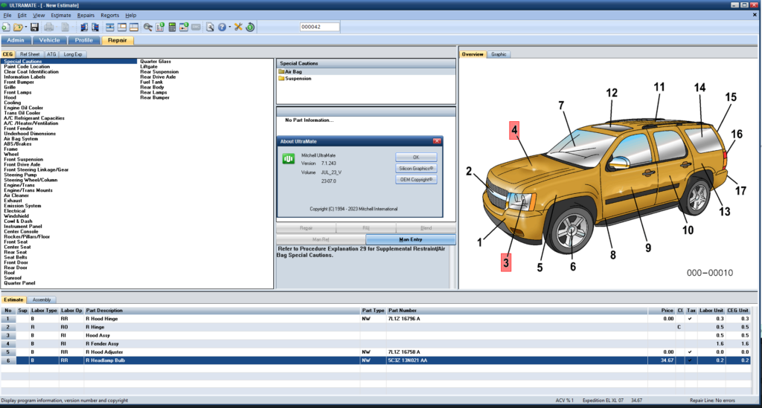Click the magnifier search toolbar icon

(x=148, y=27)
